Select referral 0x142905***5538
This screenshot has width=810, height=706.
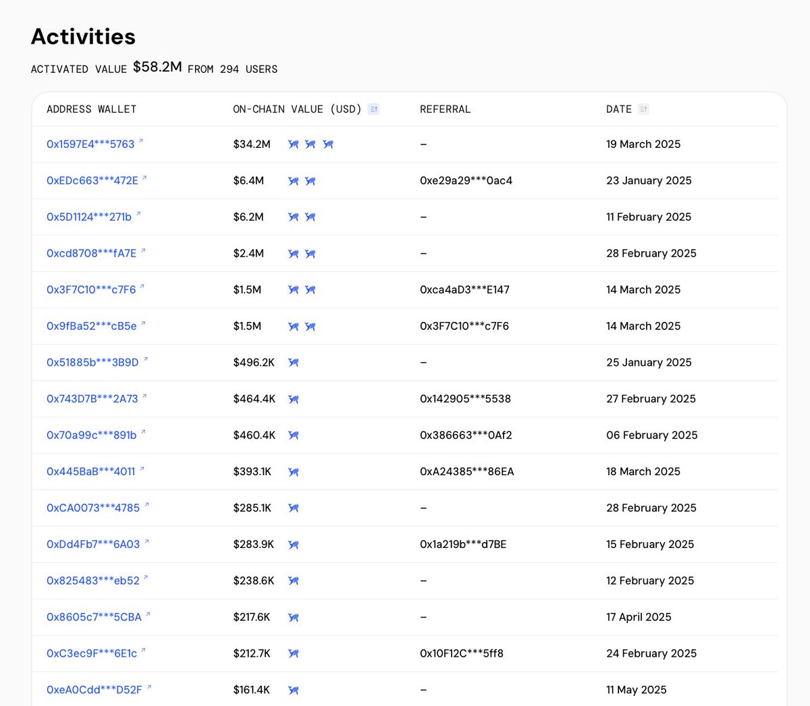465,399
